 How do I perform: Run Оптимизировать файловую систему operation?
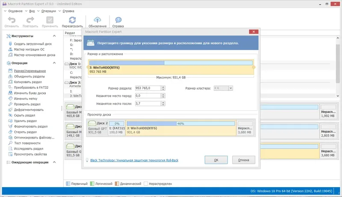[x=34, y=137]
